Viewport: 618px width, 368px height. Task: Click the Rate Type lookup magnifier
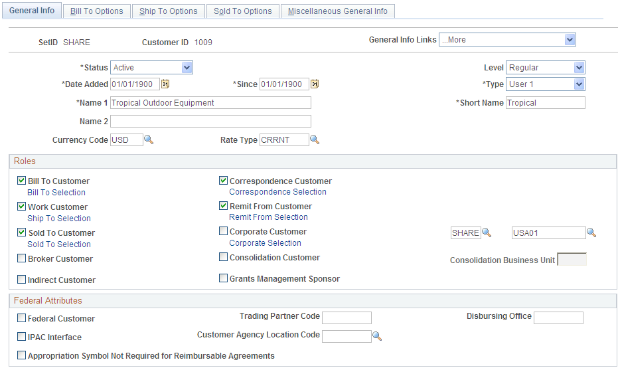click(315, 139)
